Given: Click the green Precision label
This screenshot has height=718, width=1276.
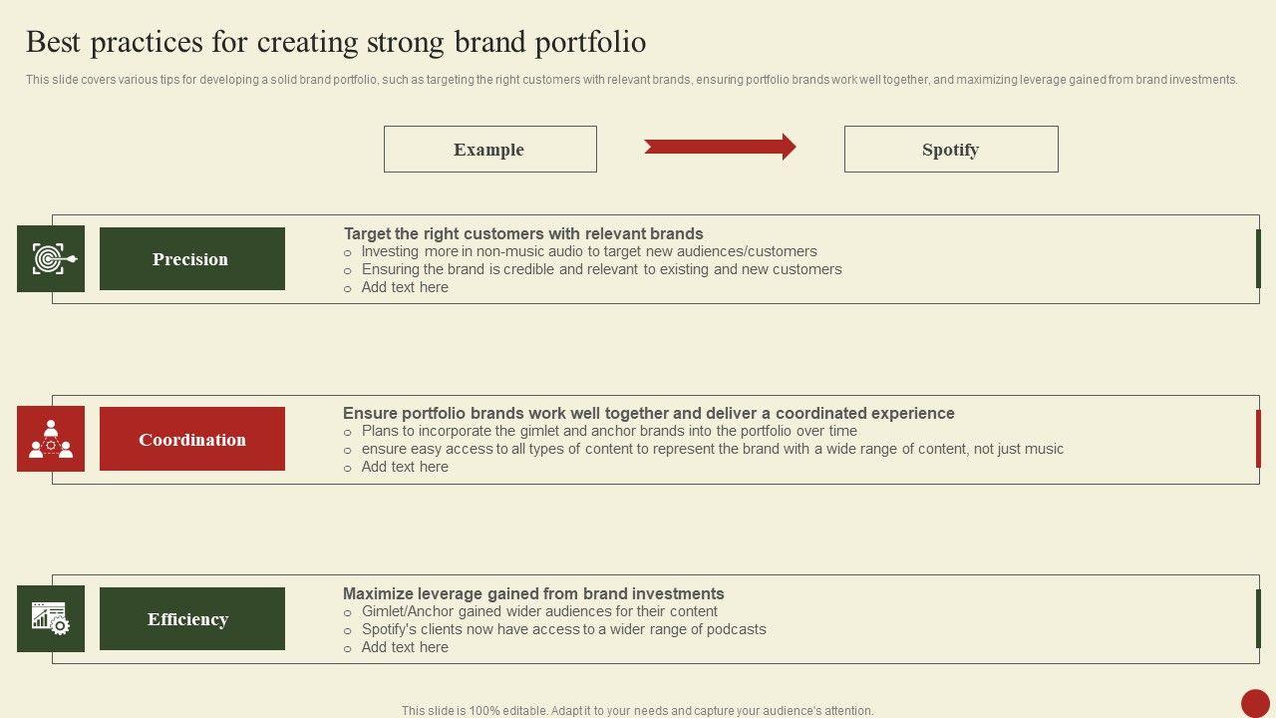Looking at the screenshot, I should pos(191,259).
